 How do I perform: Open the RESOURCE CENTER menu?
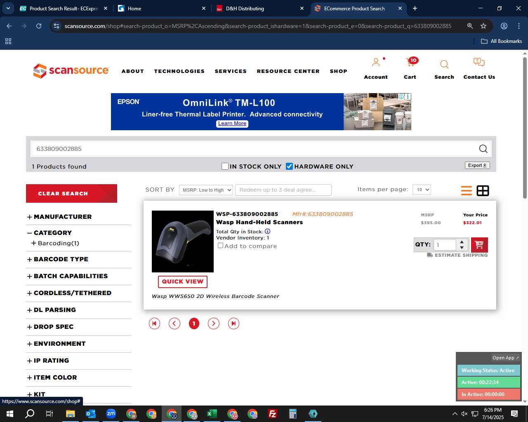point(288,71)
